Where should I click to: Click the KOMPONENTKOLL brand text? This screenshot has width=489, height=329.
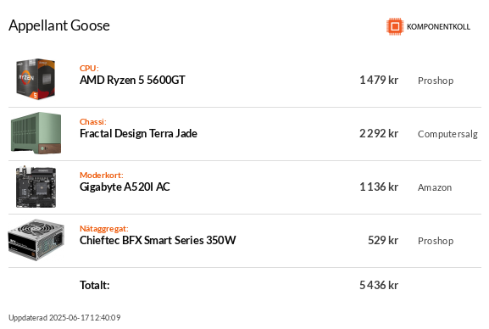click(438, 27)
